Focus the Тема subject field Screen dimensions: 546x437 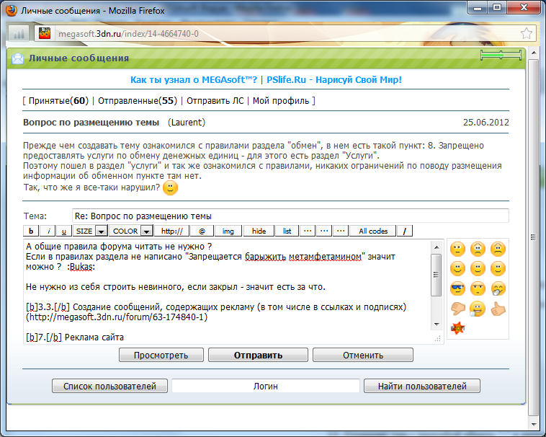[290, 216]
